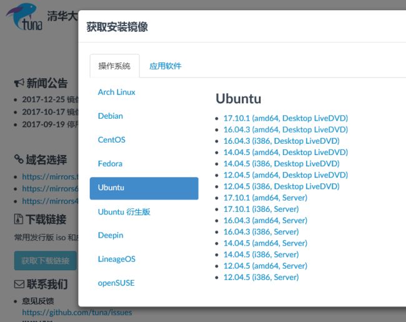
Task: Download 17.10.1 amd64 Server image
Action: [265, 198]
